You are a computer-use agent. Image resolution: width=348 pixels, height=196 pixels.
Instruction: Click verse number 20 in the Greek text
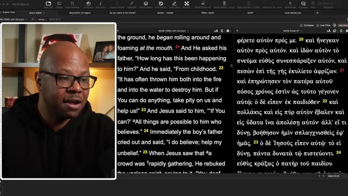[x=301, y=39]
